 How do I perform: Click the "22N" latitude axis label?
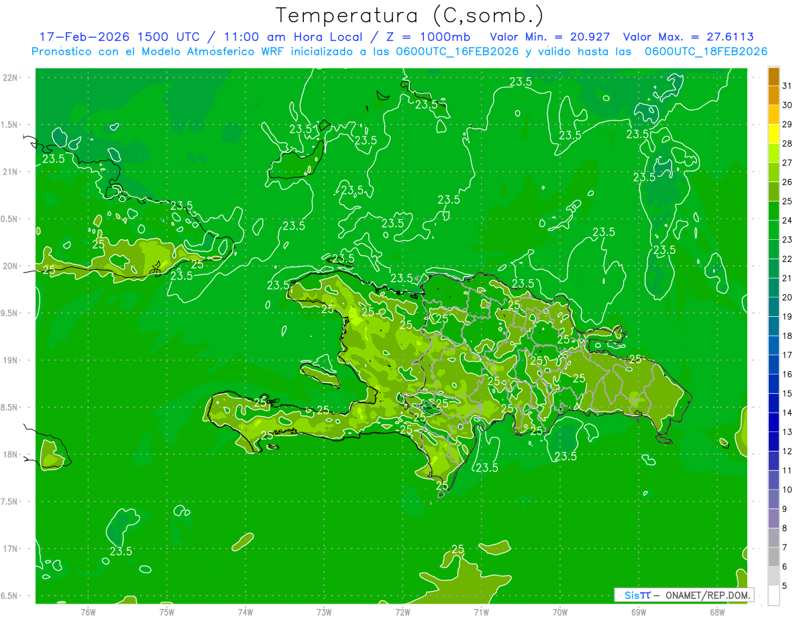click(x=10, y=78)
